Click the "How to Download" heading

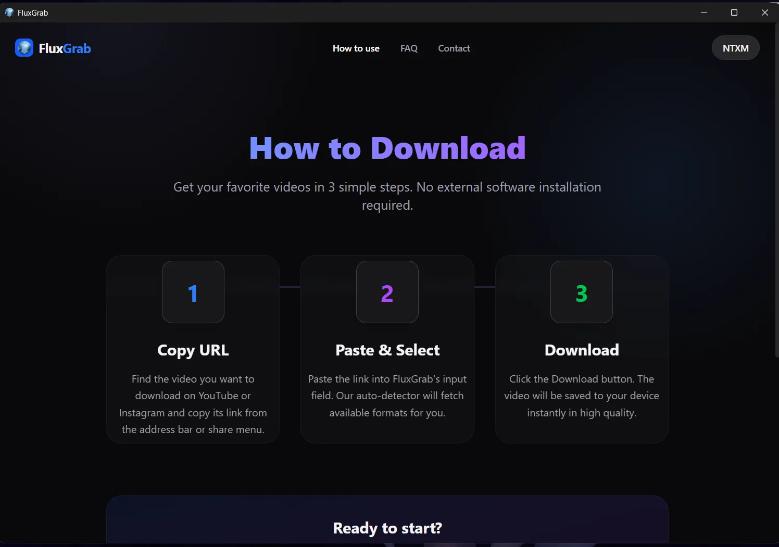pos(387,148)
